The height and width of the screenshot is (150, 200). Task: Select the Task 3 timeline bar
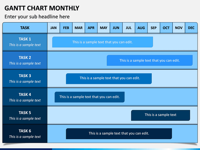109,79
